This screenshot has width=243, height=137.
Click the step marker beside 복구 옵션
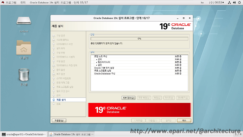[x=54, y=74]
